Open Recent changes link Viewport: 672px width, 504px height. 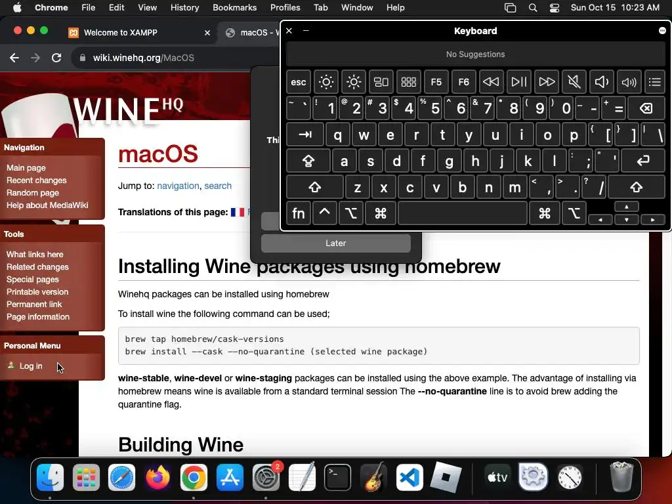click(x=37, y=180)
